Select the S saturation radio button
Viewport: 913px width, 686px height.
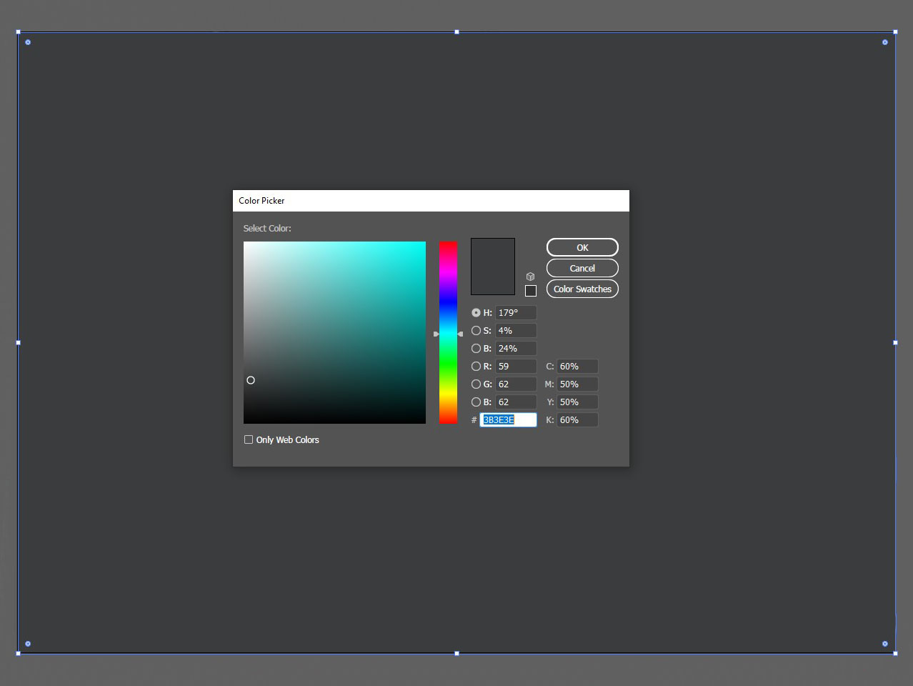point(476,331)
